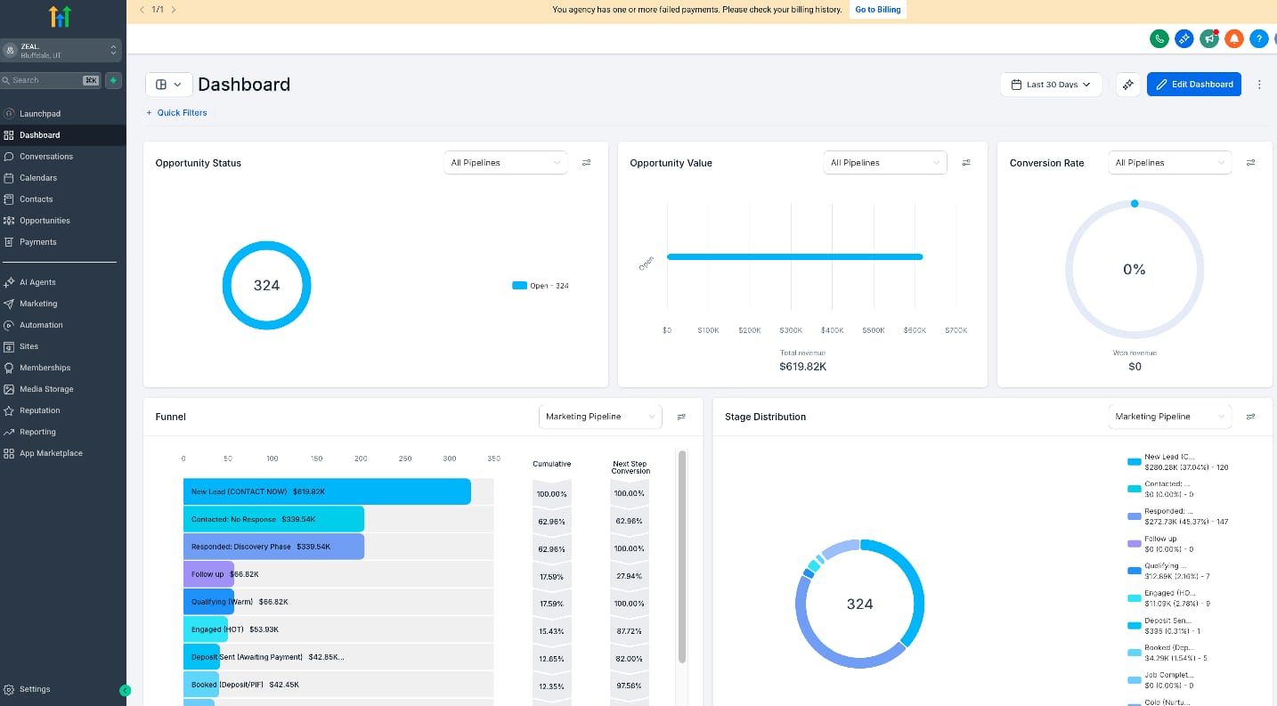Click the Go to Billing button

tap(877, 9)
